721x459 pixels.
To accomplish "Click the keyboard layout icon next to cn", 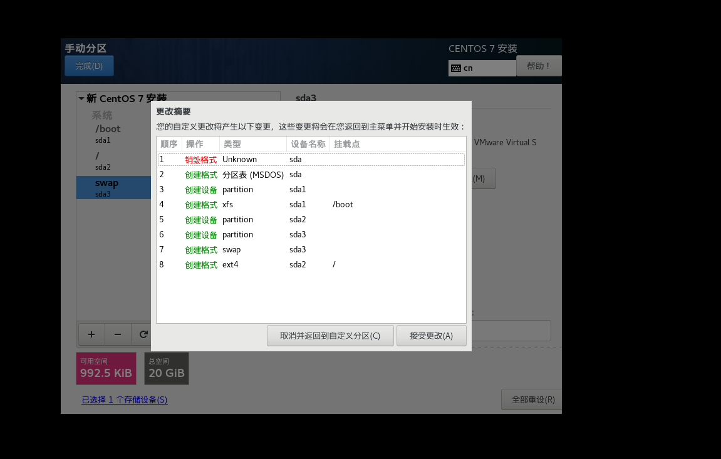I will 456,68.
